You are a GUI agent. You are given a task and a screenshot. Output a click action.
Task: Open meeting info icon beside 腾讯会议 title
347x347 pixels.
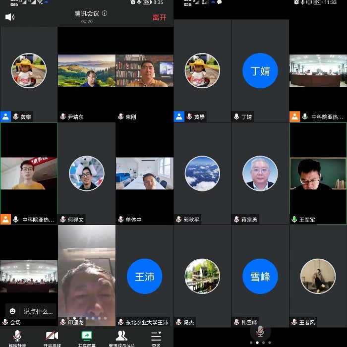105,13
